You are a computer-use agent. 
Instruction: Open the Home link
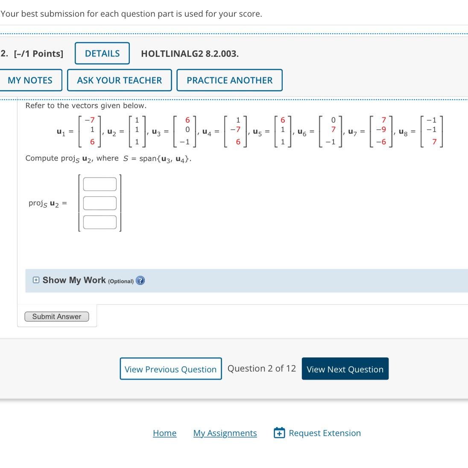click(164, 433)
